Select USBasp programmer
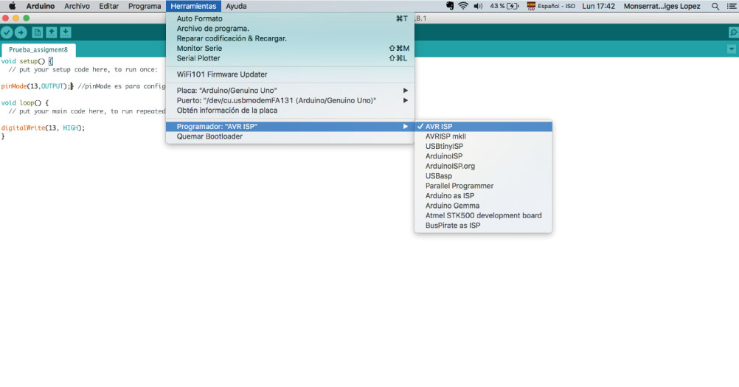 point(483,175)
